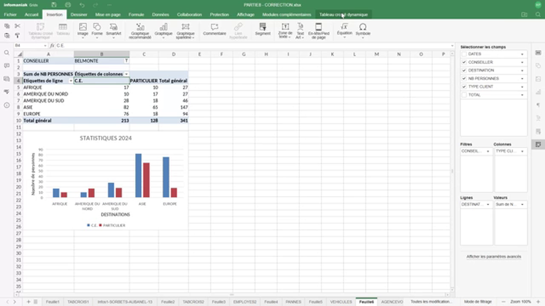Open the Forme shapes tool
The height and width of the screenshot is (306, 545).
coord(97,30)
